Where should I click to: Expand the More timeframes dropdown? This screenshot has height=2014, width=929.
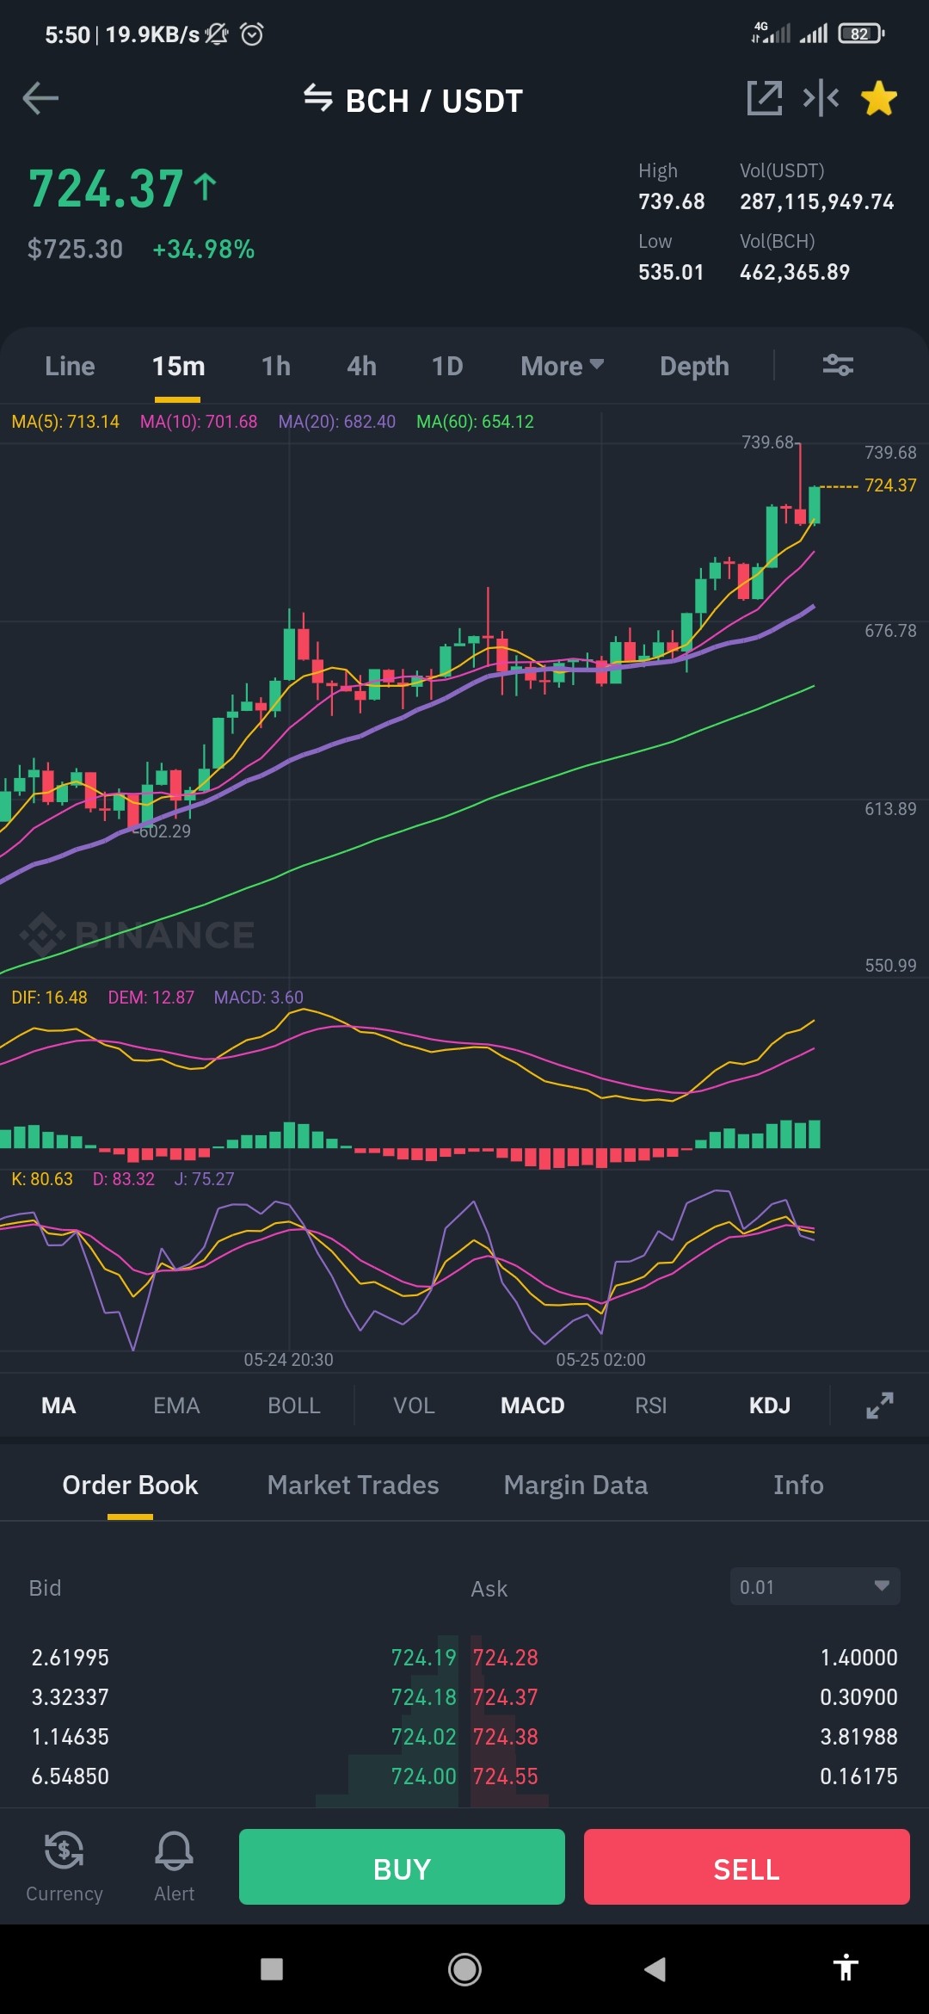(x=562, y=366)
